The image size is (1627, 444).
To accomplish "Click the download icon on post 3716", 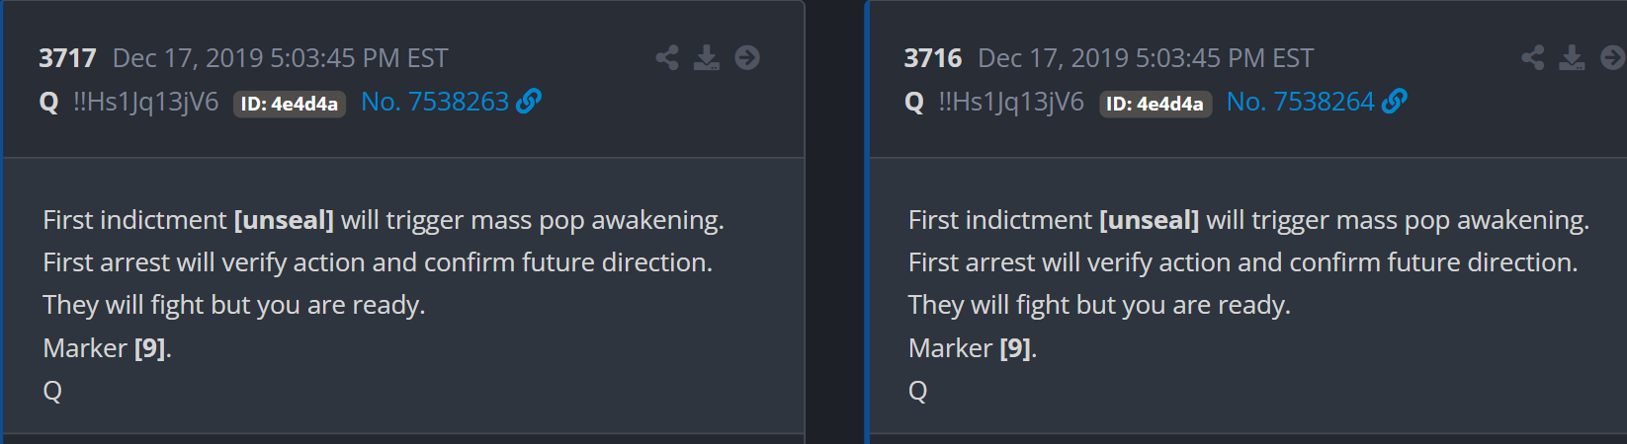I will coord(1572,58).
